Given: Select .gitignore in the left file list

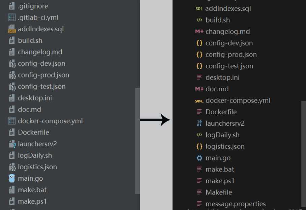Looking at the screenshot, I should (x=33, y=6).
